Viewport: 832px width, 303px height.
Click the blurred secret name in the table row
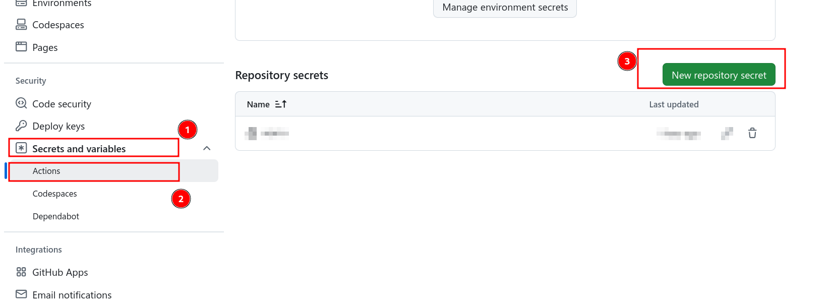[x=267, y=134]
